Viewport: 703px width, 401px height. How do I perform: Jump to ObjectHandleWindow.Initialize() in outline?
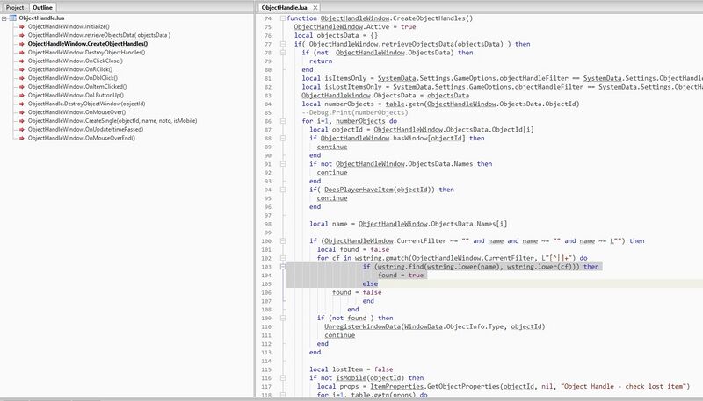tap(69, 26)
